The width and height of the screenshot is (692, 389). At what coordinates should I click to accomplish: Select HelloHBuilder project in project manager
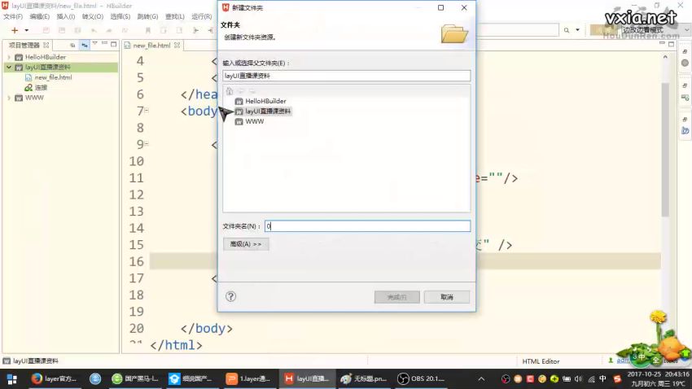pyautogui.click(x=45, y=57)
